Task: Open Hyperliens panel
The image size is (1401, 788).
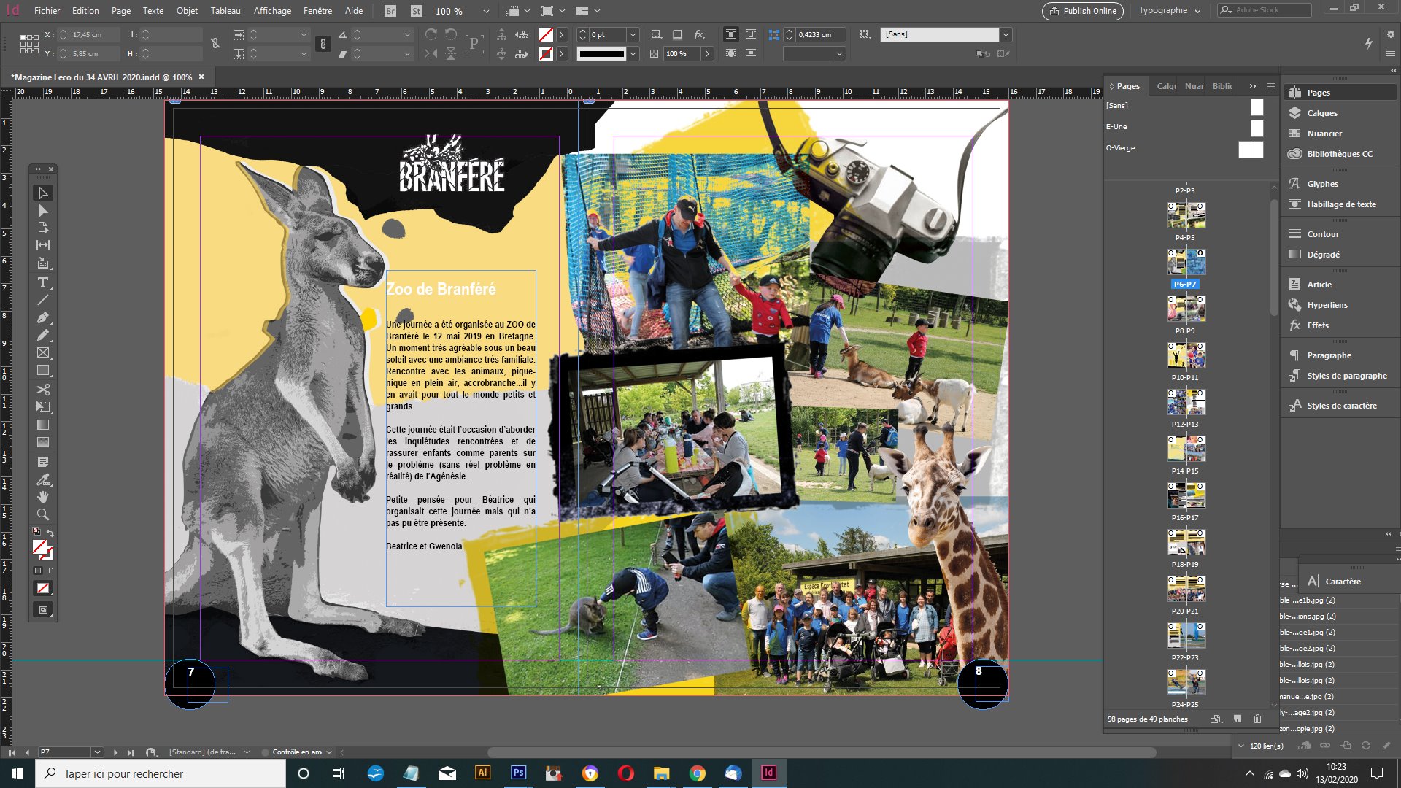Action: click(x=1327, y=305)
